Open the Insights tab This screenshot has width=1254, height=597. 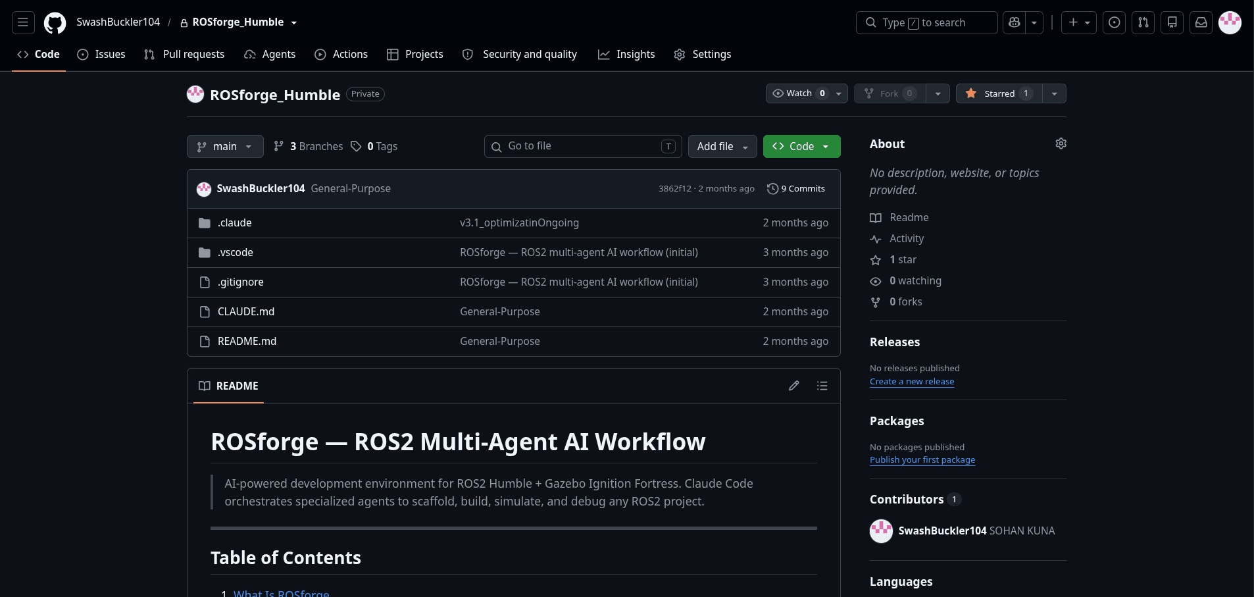626,55
